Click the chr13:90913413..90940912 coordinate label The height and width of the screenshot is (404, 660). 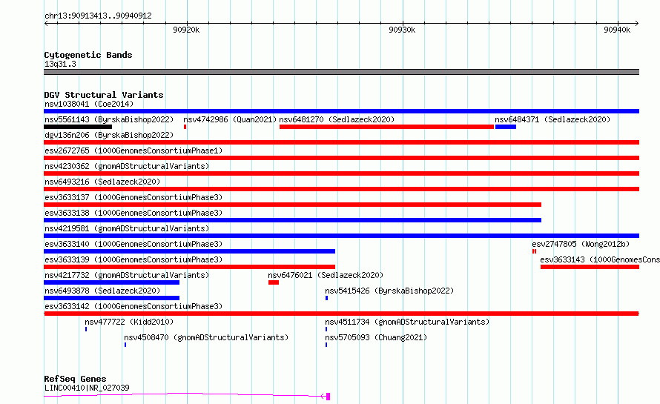point(98,16)
